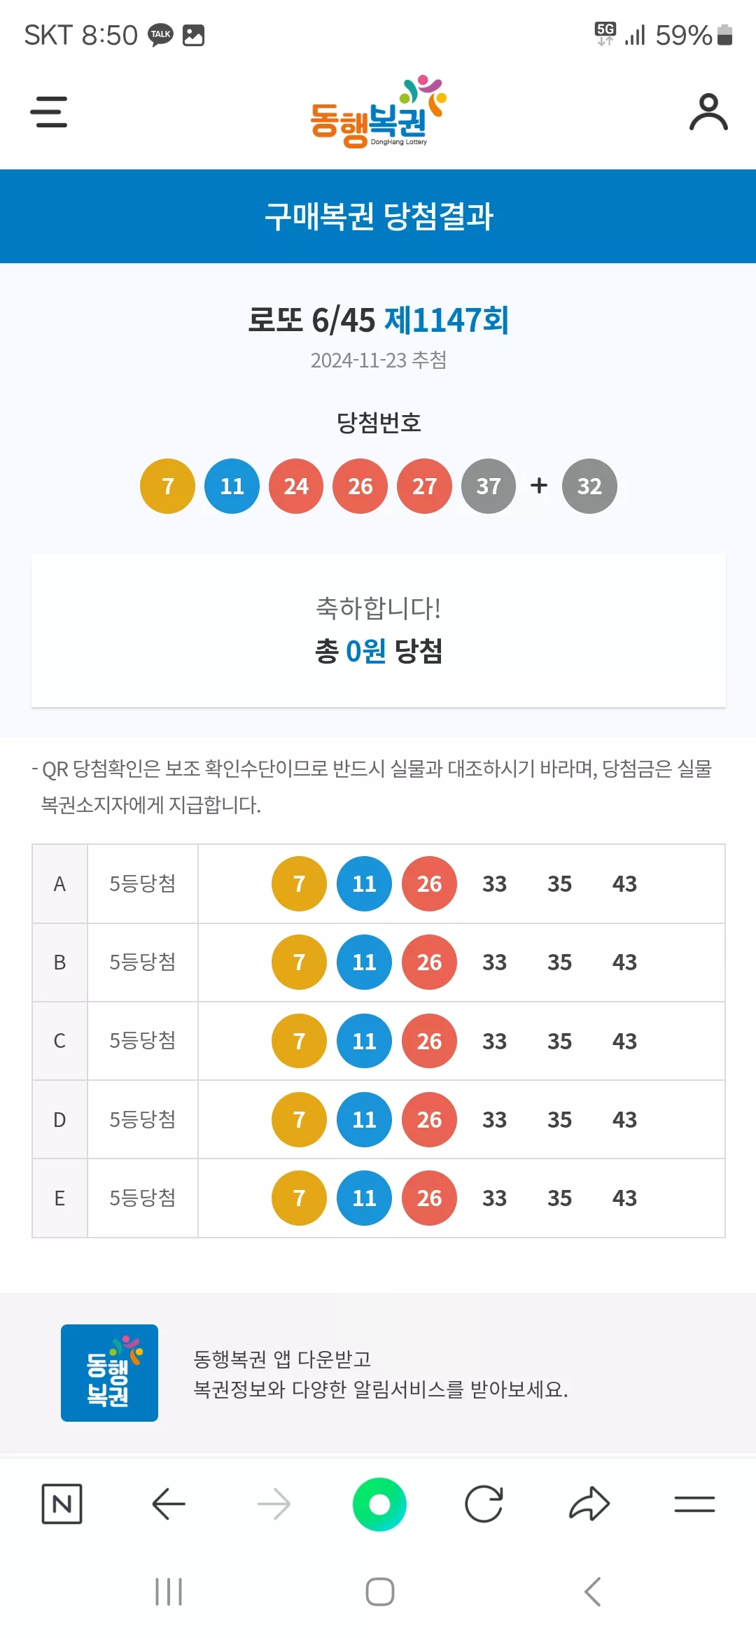Screen dimensions: 756x1638
Task: Tap the DongHang Lottery logo
Action: click(x=378, y=112)
